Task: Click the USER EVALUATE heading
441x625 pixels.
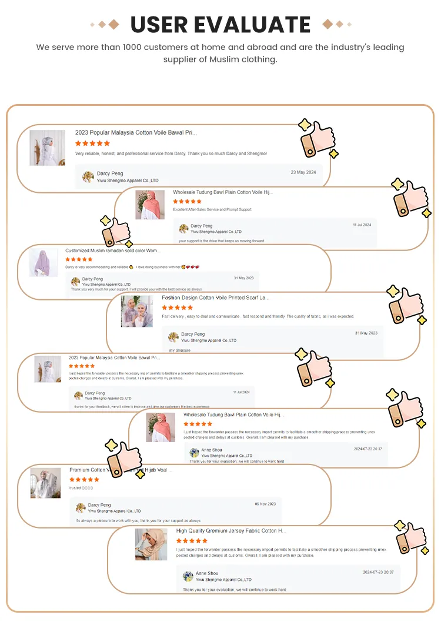Action: (x=220, y=25)
